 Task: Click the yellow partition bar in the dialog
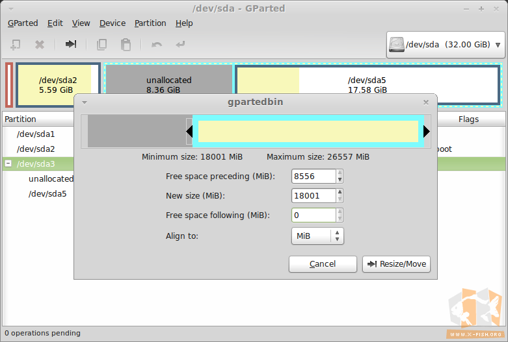(x=308, y=131)
